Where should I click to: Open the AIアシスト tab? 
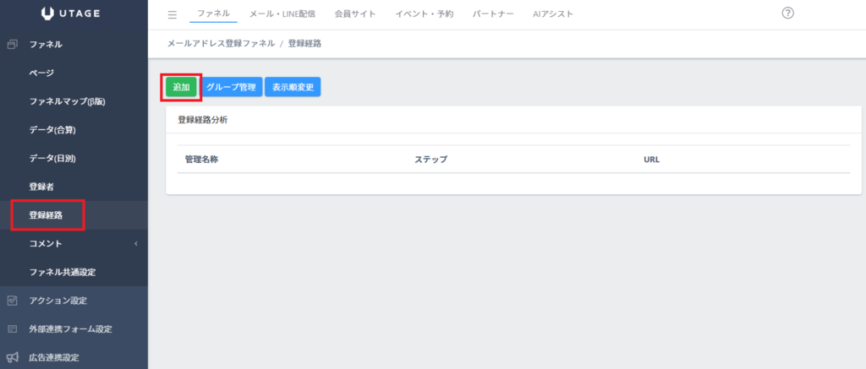[x=553, y=14]
